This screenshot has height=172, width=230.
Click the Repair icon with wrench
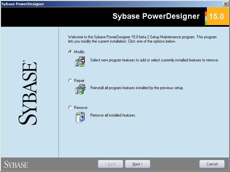click(x=80, y=89)
